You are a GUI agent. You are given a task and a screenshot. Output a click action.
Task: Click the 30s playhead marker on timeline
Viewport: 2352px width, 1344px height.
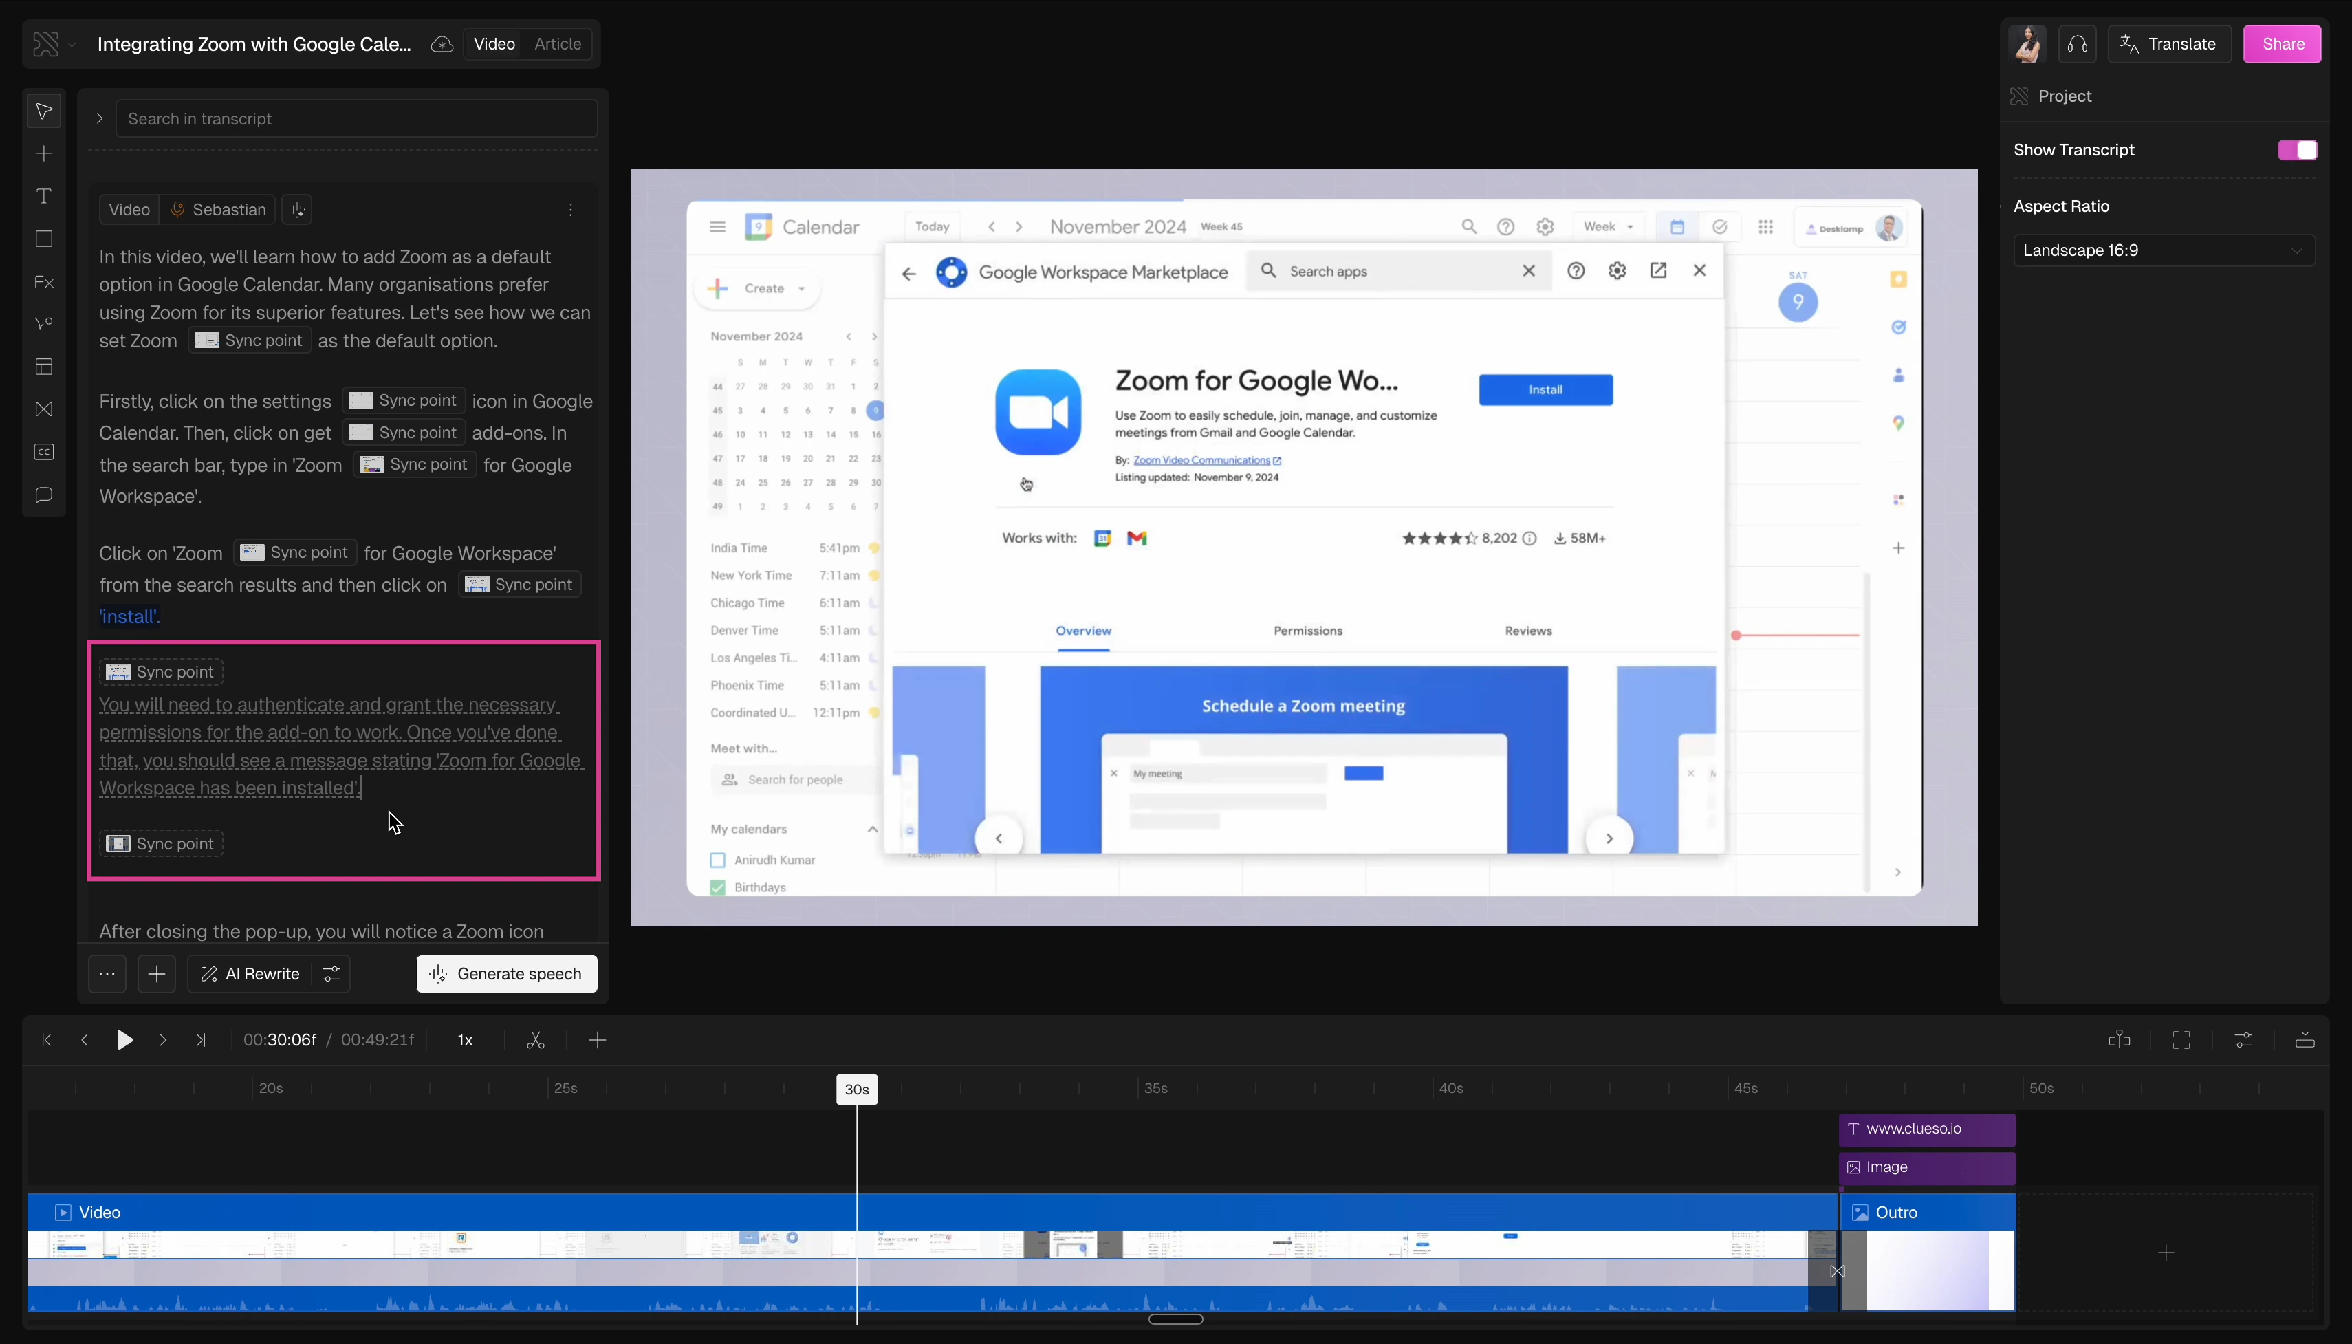(x=856, y=1090)
